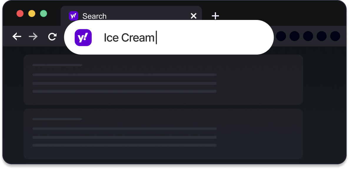
Task: Click the Yahoo logo in the search bar
Action: [83, 38]
